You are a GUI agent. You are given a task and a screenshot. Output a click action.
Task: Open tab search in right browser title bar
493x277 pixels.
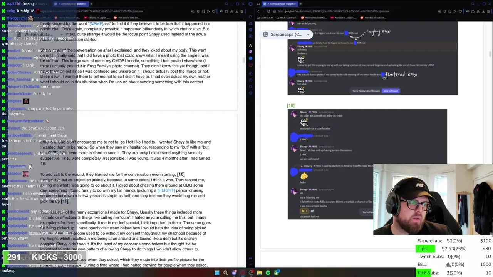pos(473,4)
